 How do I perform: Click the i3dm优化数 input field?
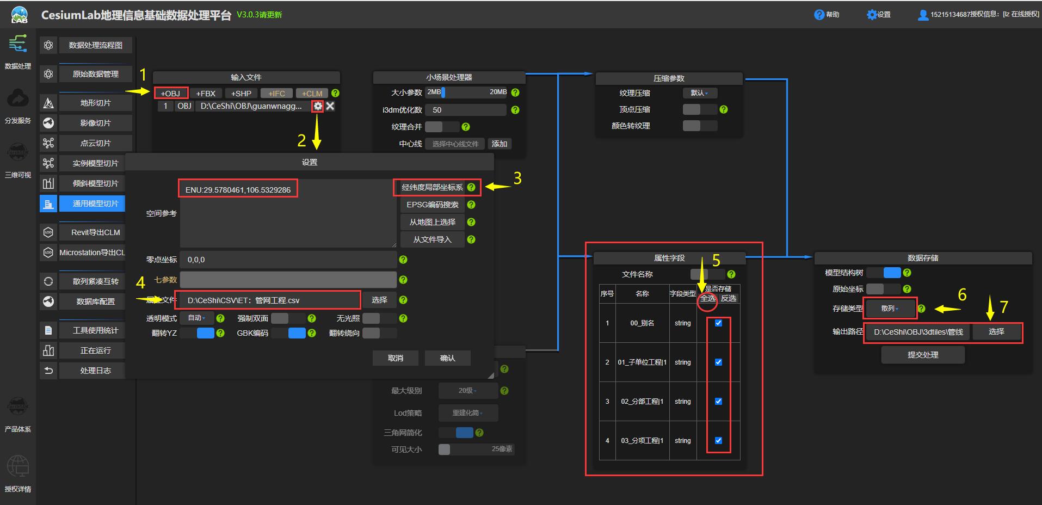tap(467, 110)
